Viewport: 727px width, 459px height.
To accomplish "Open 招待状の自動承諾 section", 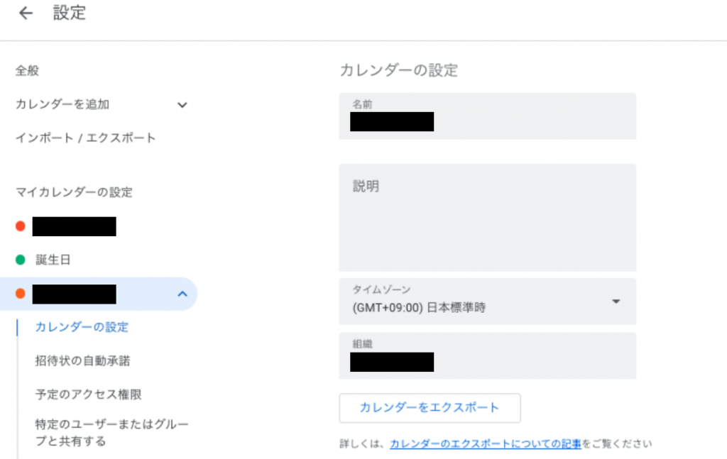I will point(82,360).
